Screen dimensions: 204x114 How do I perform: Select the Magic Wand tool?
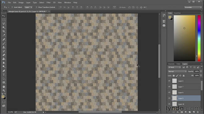point(4,28)
